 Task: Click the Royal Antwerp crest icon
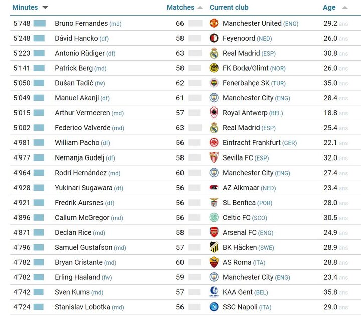coord(214,113)
